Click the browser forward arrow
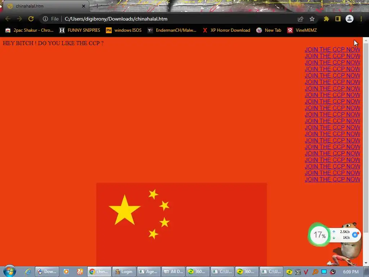This screenshot has width=369, height=277. [x=19, y=19]
